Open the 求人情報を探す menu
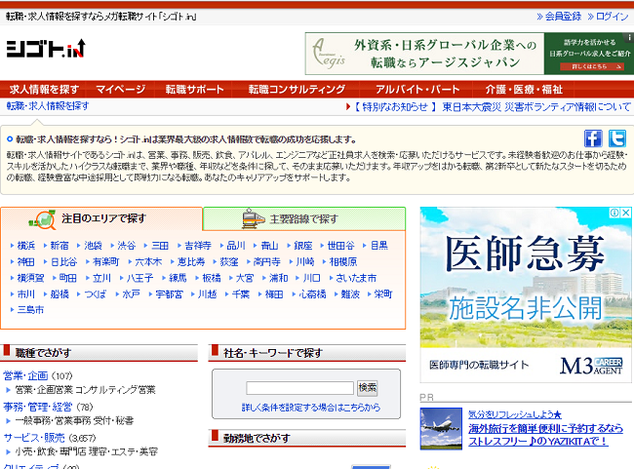 pos(44,90)
